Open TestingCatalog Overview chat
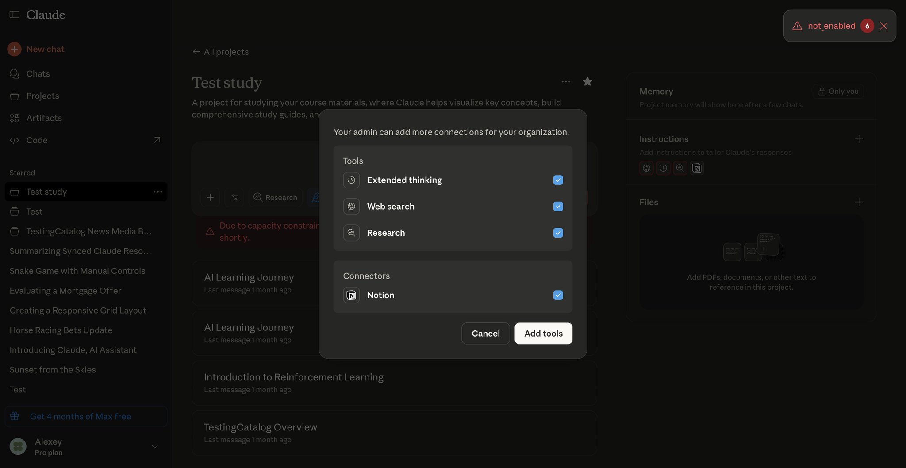This screenshot has height=468, width=906. click(394, 433)
